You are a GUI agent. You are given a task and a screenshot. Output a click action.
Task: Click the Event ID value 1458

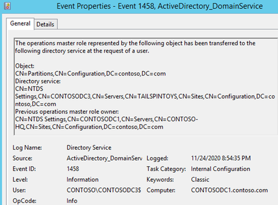tap(73, 169)
